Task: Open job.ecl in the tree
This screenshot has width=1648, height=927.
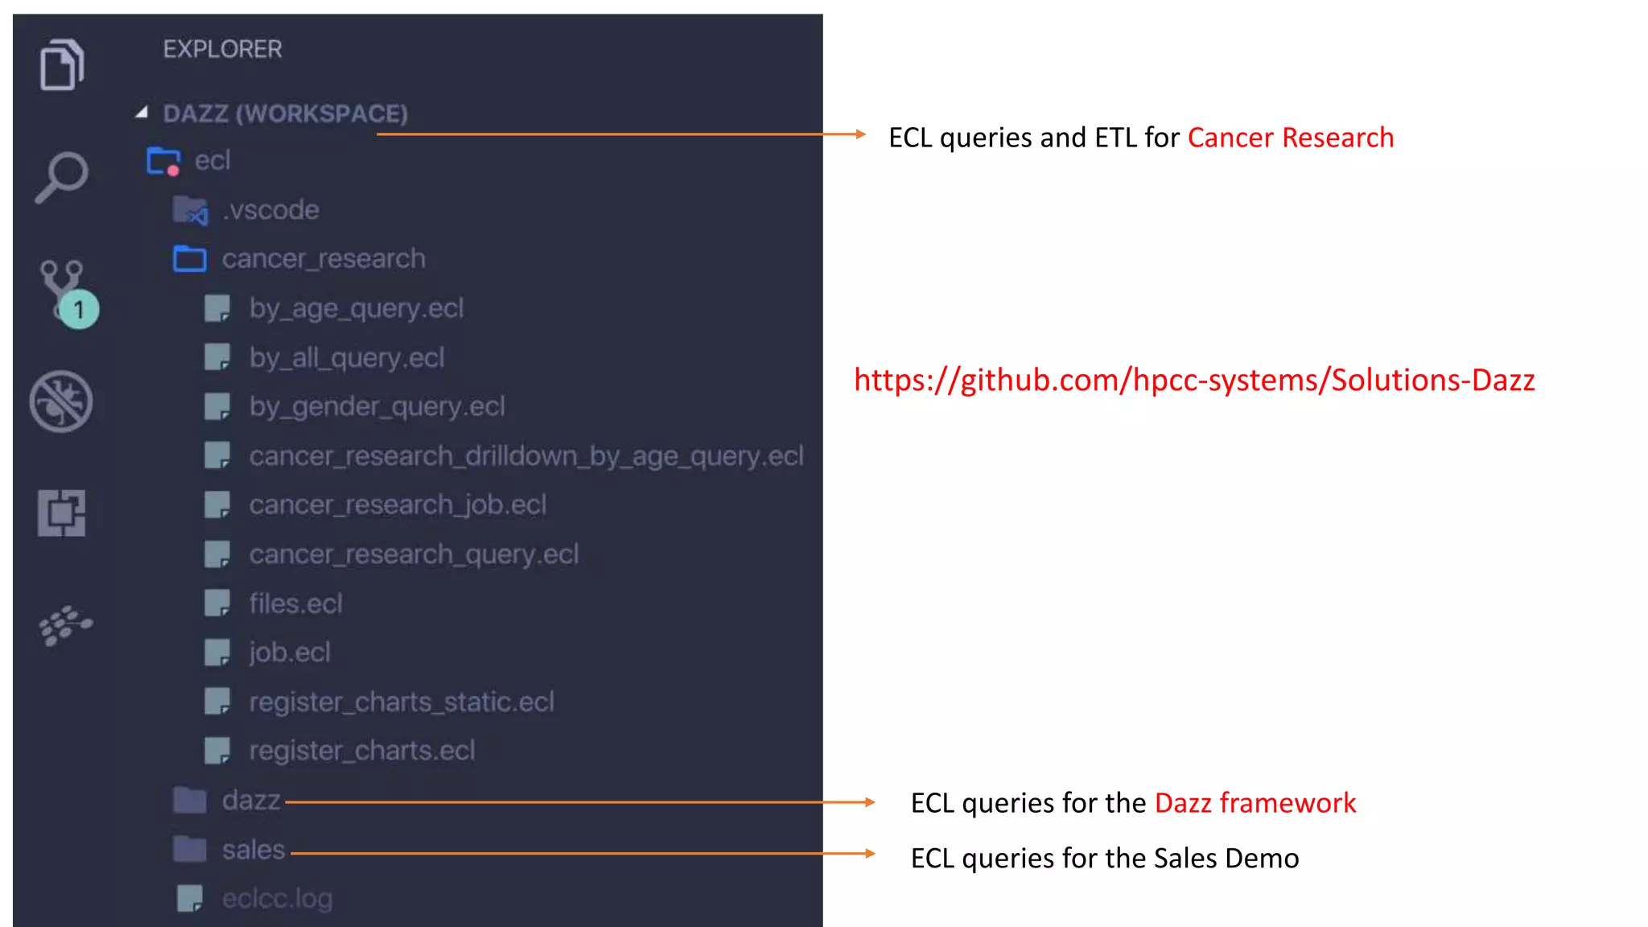Action: tap(290, 653)
